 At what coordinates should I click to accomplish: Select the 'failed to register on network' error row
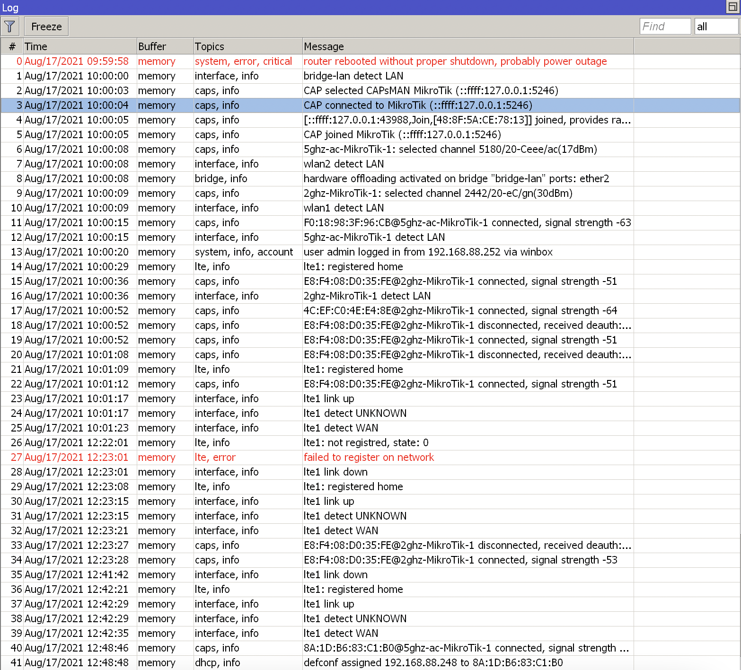(x=331, y=457)
